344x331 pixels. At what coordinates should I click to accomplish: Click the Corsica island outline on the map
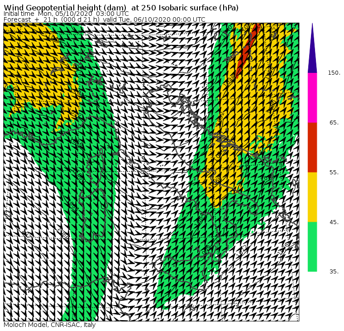(x=96, y=168)
